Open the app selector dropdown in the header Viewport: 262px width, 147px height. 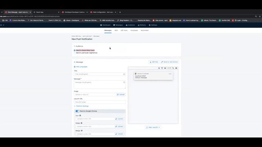2,25
